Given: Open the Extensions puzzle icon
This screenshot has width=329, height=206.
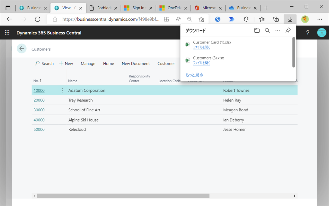Looking at the screenshot, I should [246, 19].
